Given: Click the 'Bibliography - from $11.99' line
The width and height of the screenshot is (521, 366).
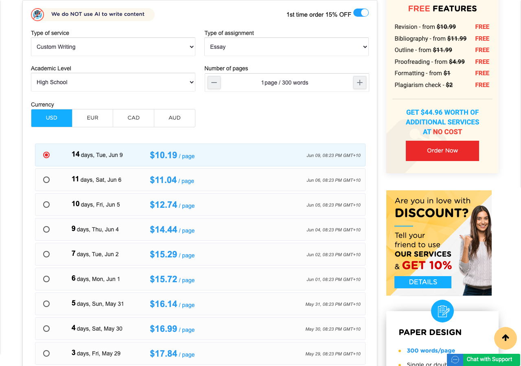Looking at the screenshot, I should pyautogui.click(x=431, y=39).
